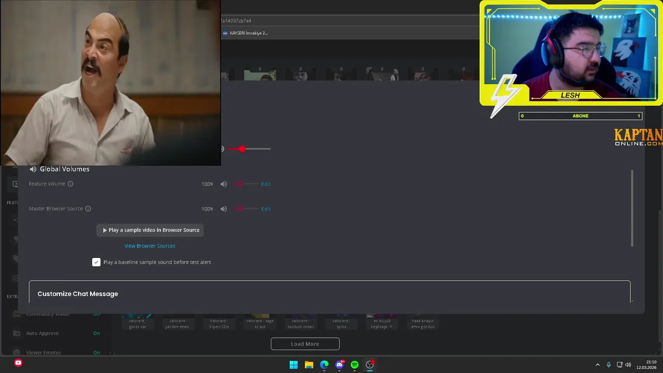
Task: Open Spotify from taskbar
Action: [354, 365]
